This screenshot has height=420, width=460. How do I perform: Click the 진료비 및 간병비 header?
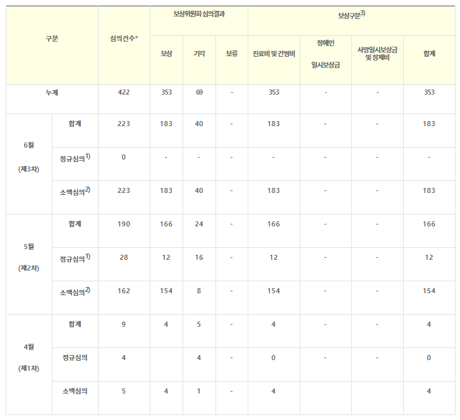pyautogui.click(x=274, y=54)
